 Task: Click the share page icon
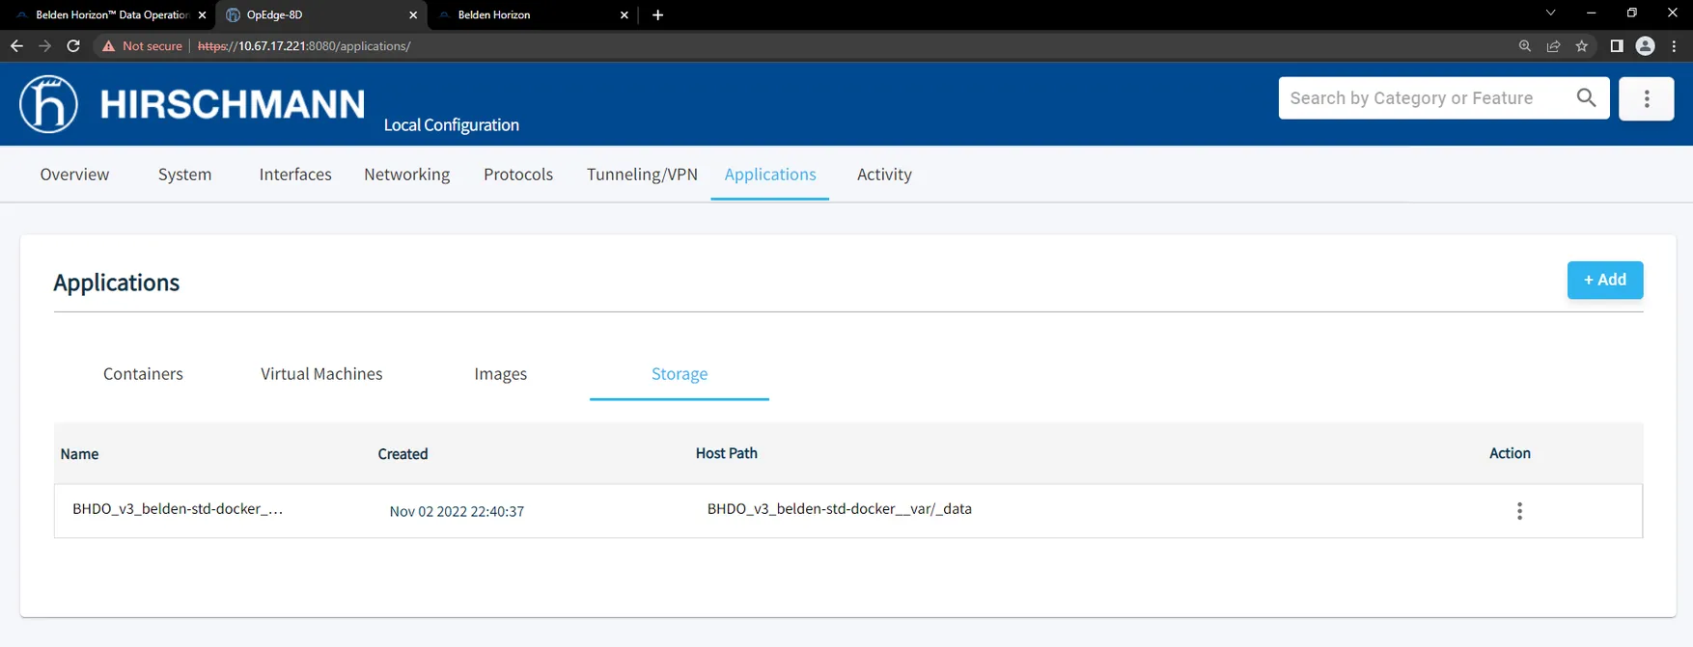coord(1553,46)
